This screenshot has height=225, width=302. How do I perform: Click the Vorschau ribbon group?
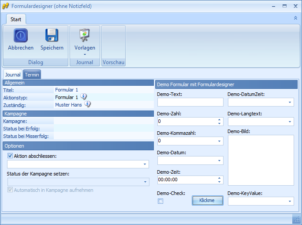[x=113, y=46]
